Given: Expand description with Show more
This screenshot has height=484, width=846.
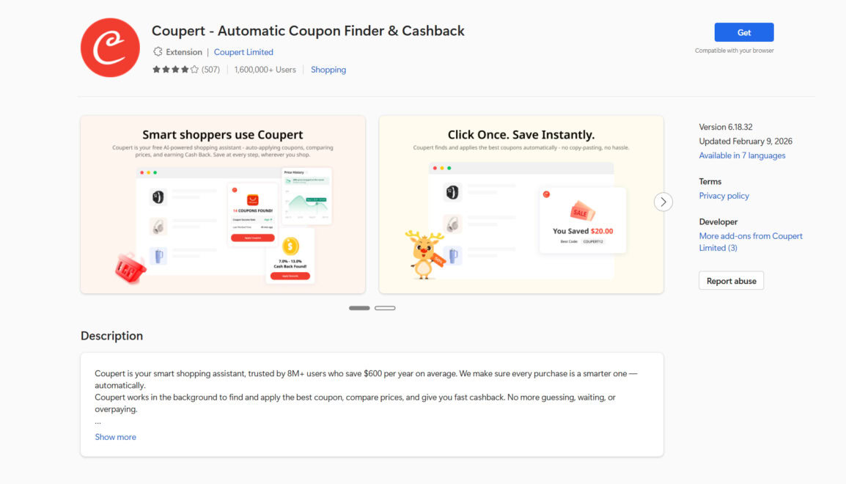Looking at the screenshot, I should pyautogui.click(x=115, y=437).
